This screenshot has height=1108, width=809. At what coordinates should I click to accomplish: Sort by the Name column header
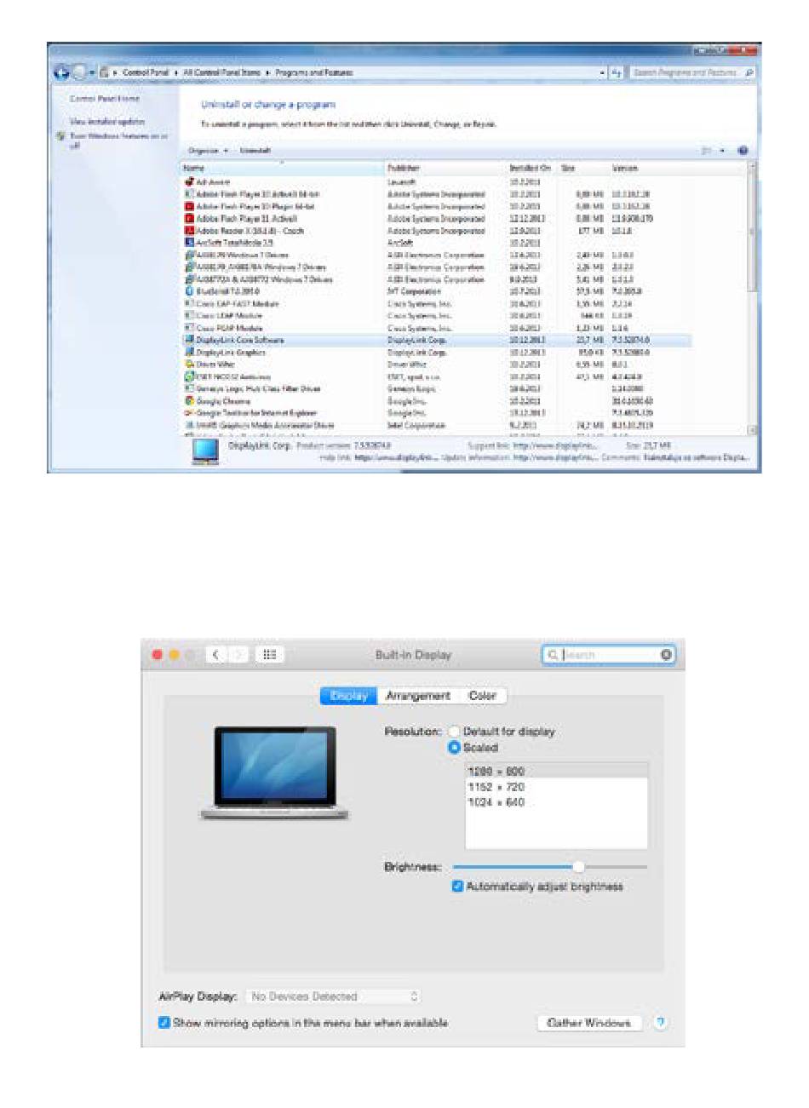point(282,169)
